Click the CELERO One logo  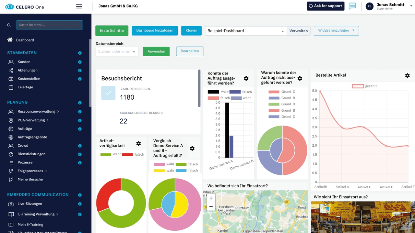pos(25,7)
